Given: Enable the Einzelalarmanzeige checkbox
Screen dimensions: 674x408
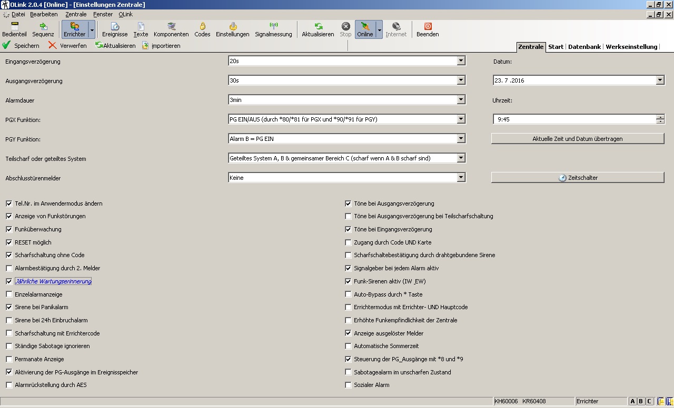Looking at the screenshot, I should pyautogui.click(x=9, y=294).
